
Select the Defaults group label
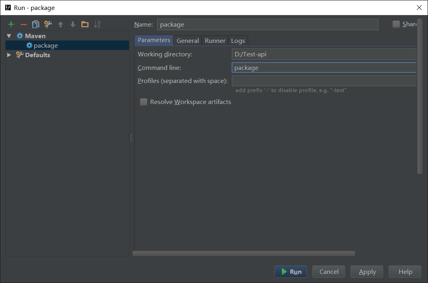click(x=38, y=55)
